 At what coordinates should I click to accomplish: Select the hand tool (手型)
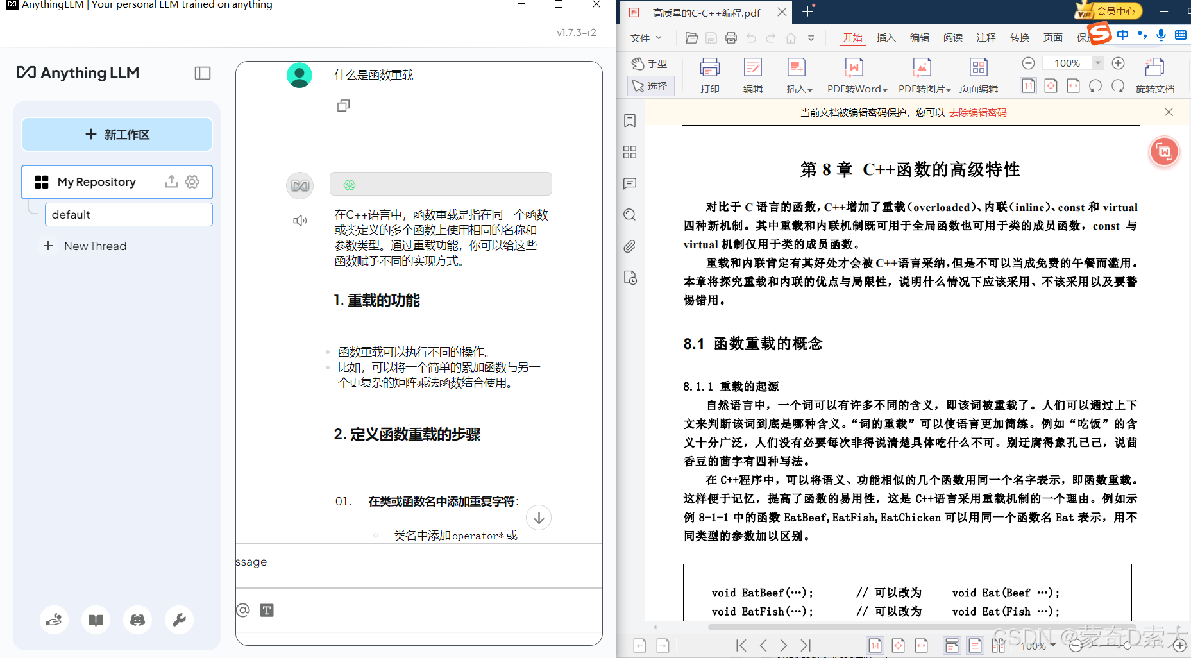click(650, 63)
